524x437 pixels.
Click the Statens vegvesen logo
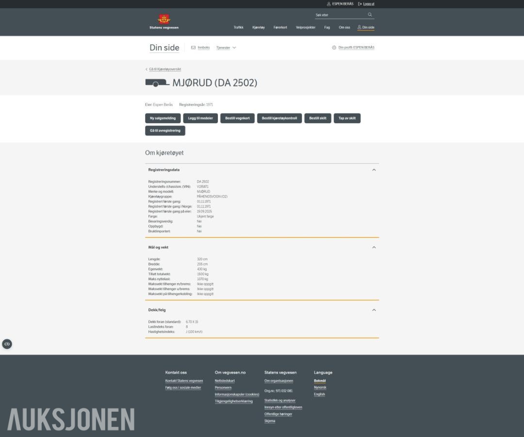click(x=164, y=22)
